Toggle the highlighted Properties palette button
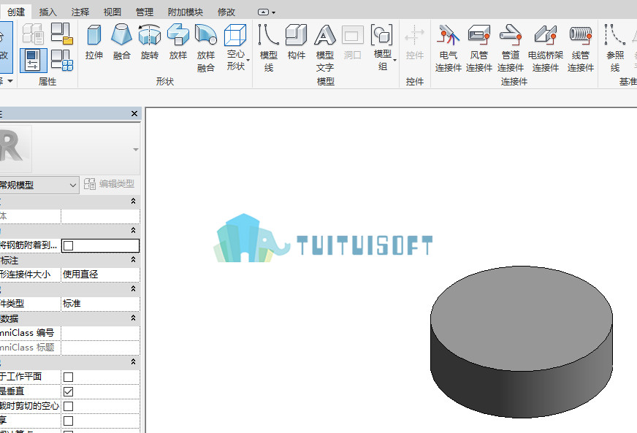 tap(34, 60)
